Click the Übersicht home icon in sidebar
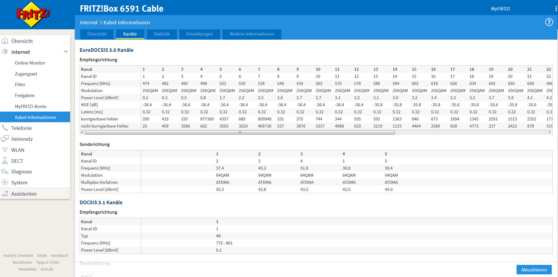This screenshot has height=277, width=558. 5,41
